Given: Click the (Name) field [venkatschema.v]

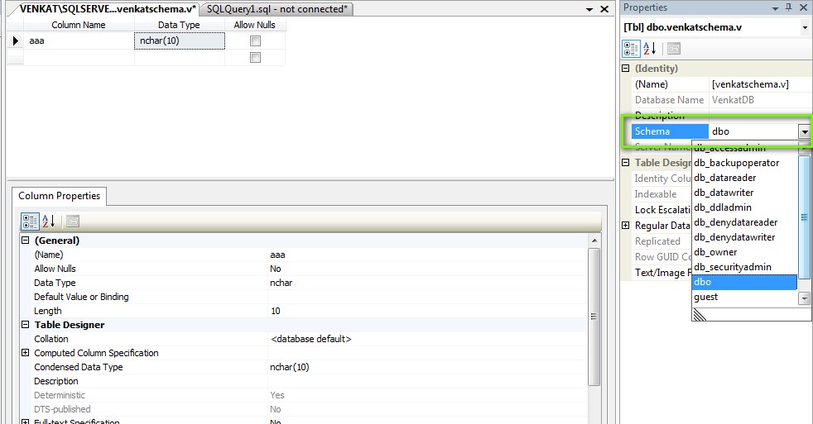Looking at the screenshot, I should click(x=760, y=84).
